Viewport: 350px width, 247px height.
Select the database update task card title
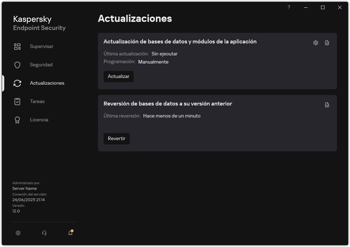point(180,41)
